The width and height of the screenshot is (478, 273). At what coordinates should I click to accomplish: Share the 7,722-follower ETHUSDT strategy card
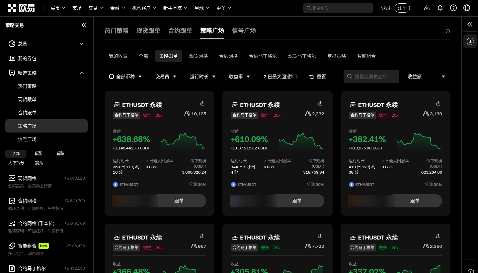tap(320, 236)
